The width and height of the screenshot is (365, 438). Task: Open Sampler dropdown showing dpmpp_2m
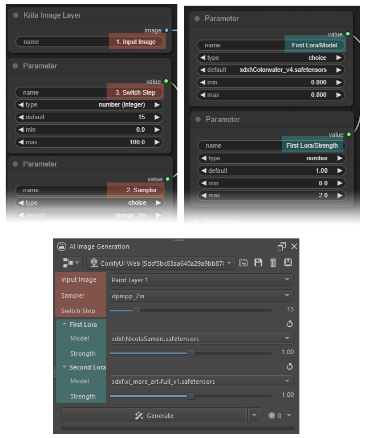click(201, 295)
